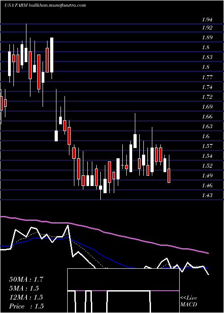Click the 1.69 price axis label
Screen dimensions: 224x313
207,107
